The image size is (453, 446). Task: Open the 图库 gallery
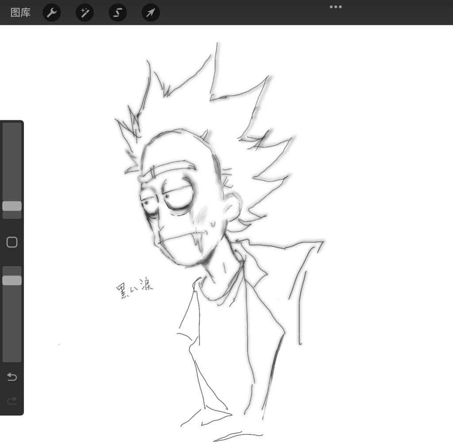20,12
